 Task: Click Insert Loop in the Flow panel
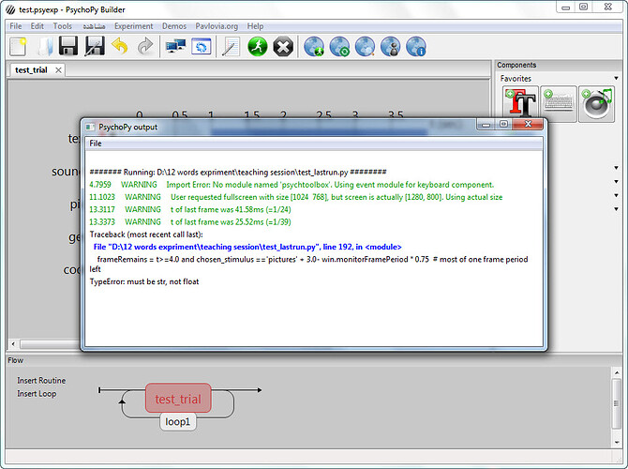coord(37,394)
